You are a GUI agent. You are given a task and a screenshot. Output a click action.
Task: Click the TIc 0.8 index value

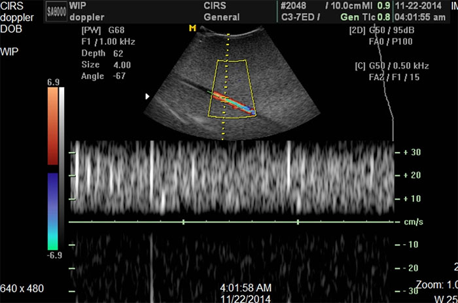point(376,17)
